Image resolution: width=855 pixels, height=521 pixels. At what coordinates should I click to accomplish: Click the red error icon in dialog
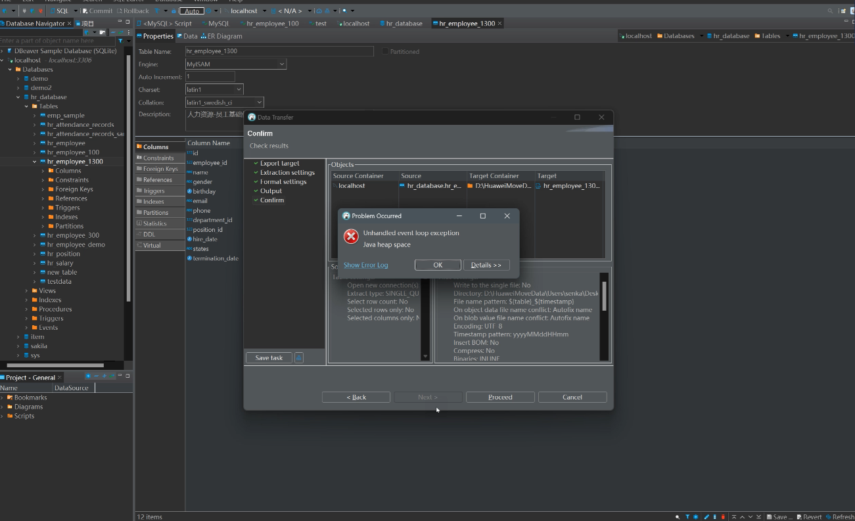click(352, 237)
